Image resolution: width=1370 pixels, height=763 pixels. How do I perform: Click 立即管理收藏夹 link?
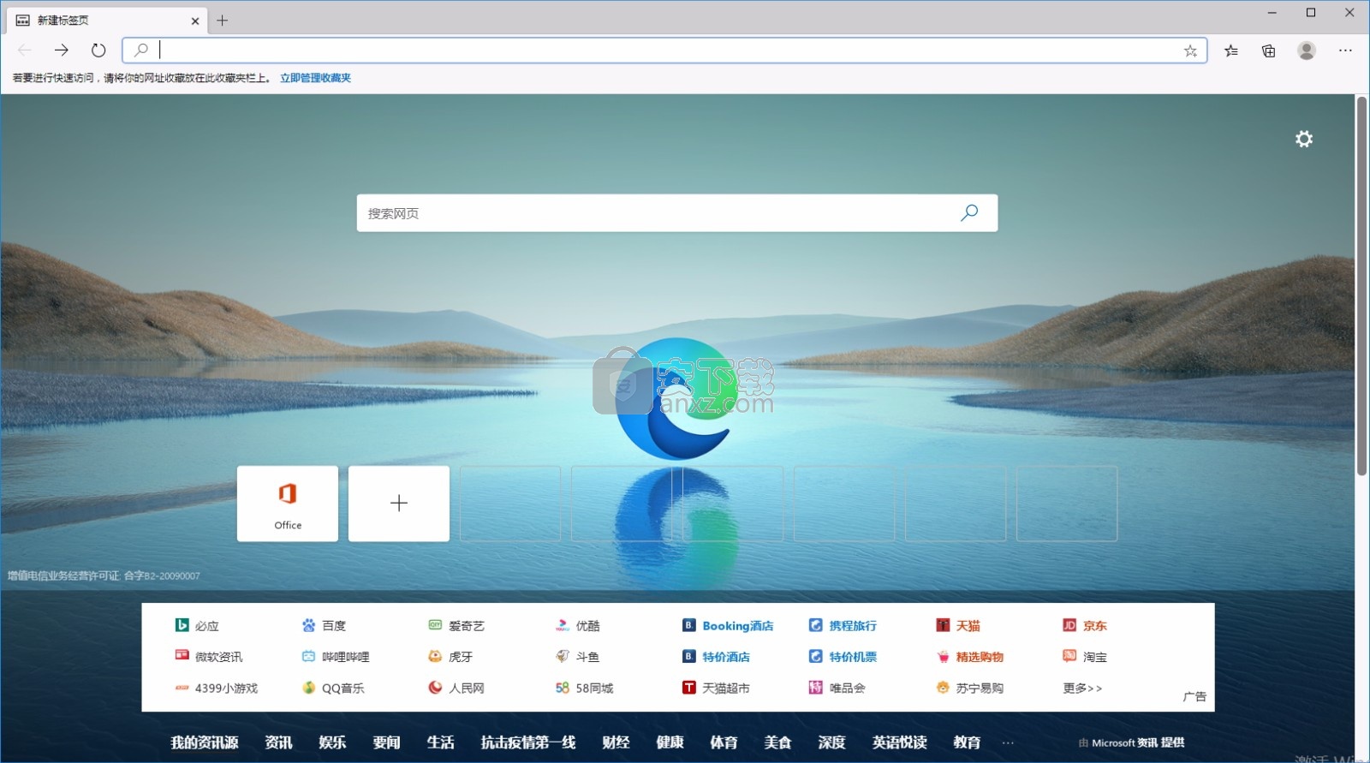pos(316,78)
